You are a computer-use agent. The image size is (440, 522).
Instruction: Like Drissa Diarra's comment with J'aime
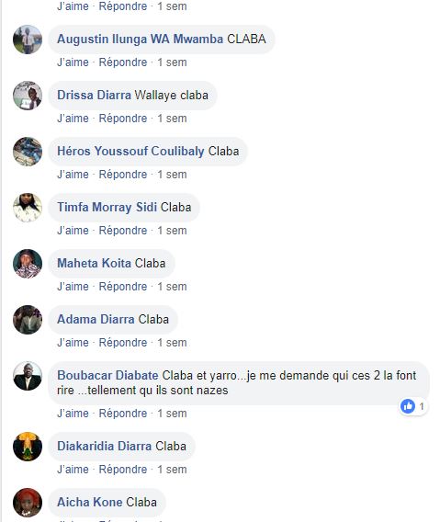(x=73, y=119)
